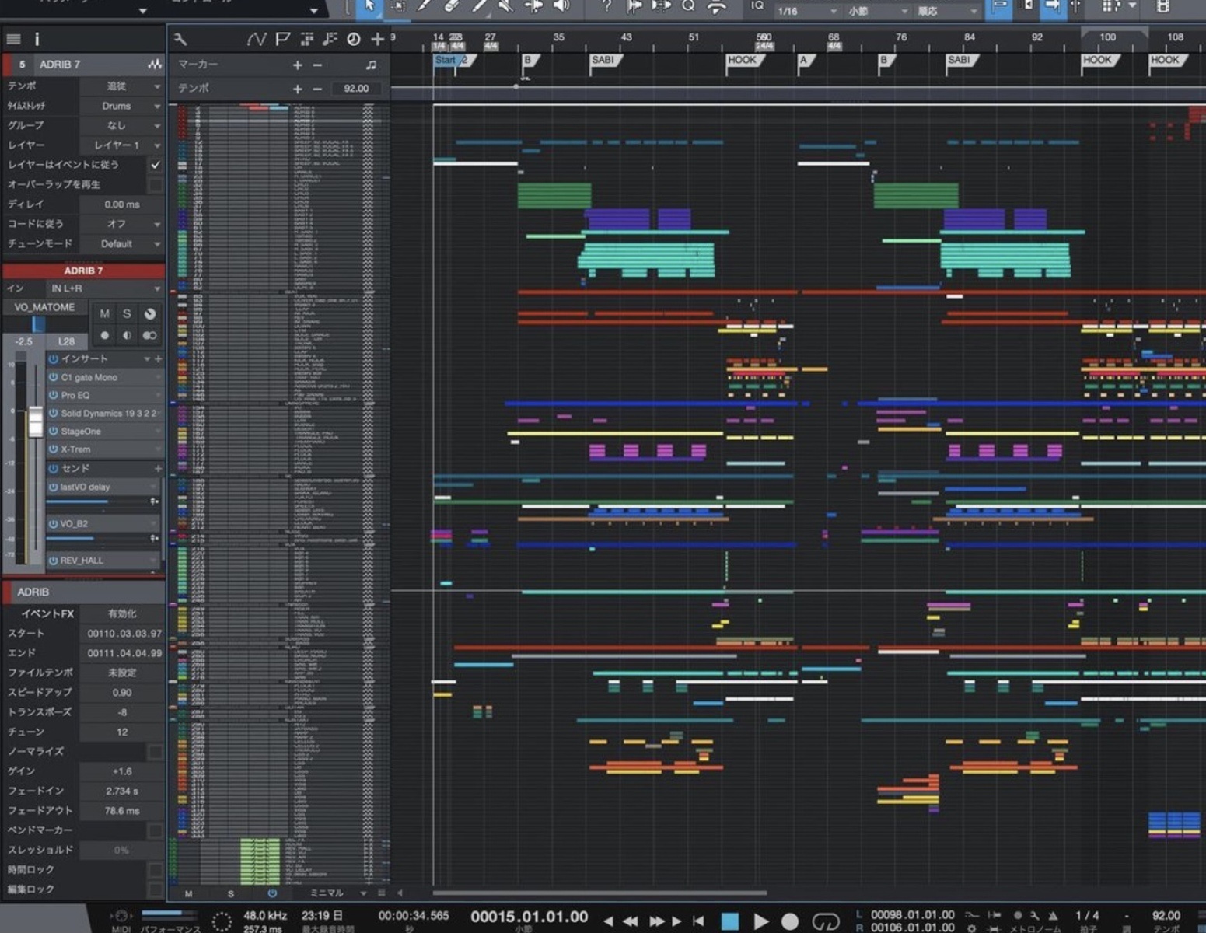This screenshot has height=933, width=1206.
Task: Toggle Mute on ADRIB 7 channel
Action: (x=104, y=314)
